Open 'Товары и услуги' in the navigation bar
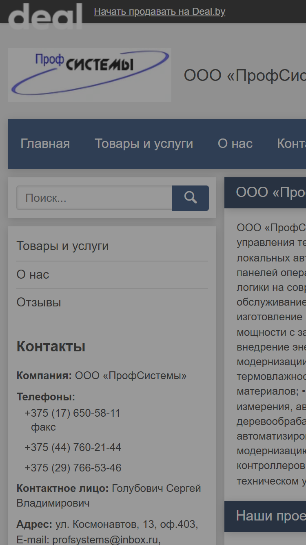Viewport: 306px width, 545px height. tap(144, 144)
